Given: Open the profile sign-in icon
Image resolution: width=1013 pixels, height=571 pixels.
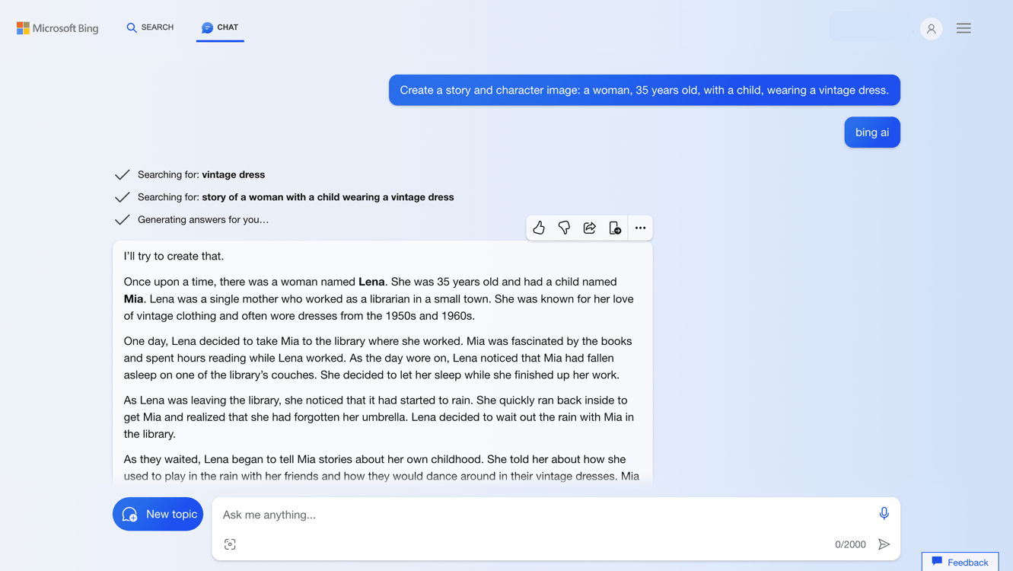Looking at the screenshot, I should click(x=931, y=28).
